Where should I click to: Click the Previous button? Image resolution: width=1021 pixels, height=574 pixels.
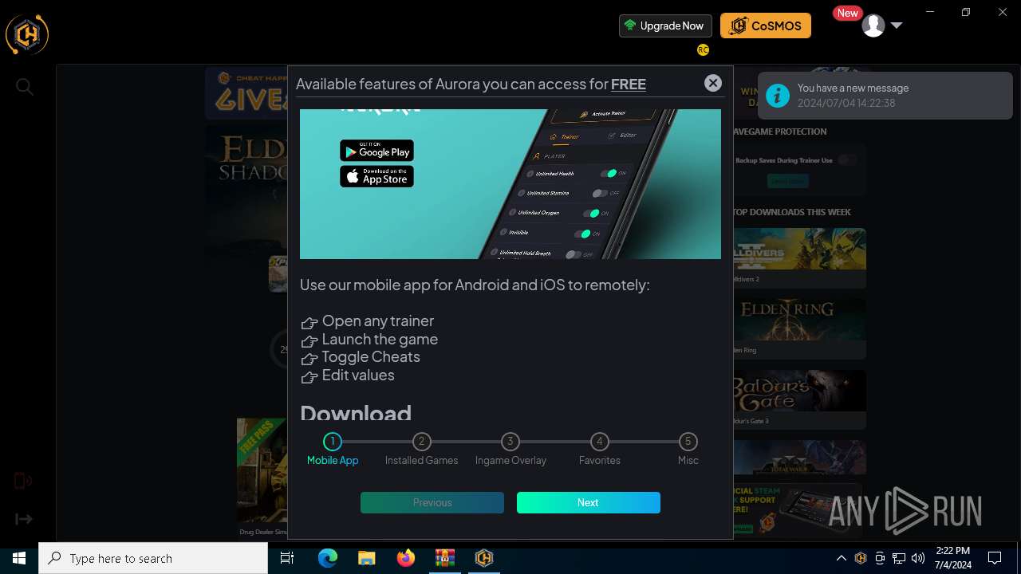432,502
